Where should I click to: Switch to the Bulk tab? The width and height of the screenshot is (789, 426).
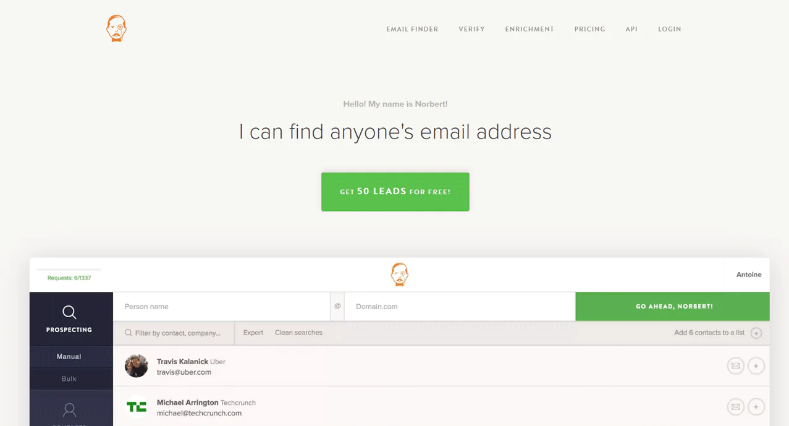tap(69, 379)
